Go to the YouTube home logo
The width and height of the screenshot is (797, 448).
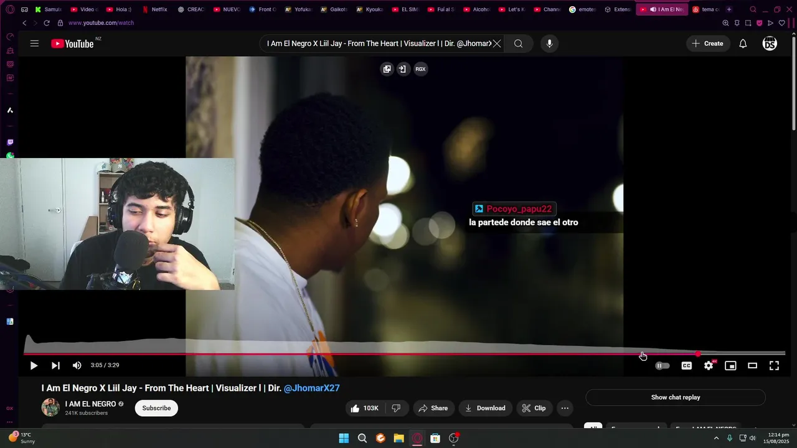[72, 44]
